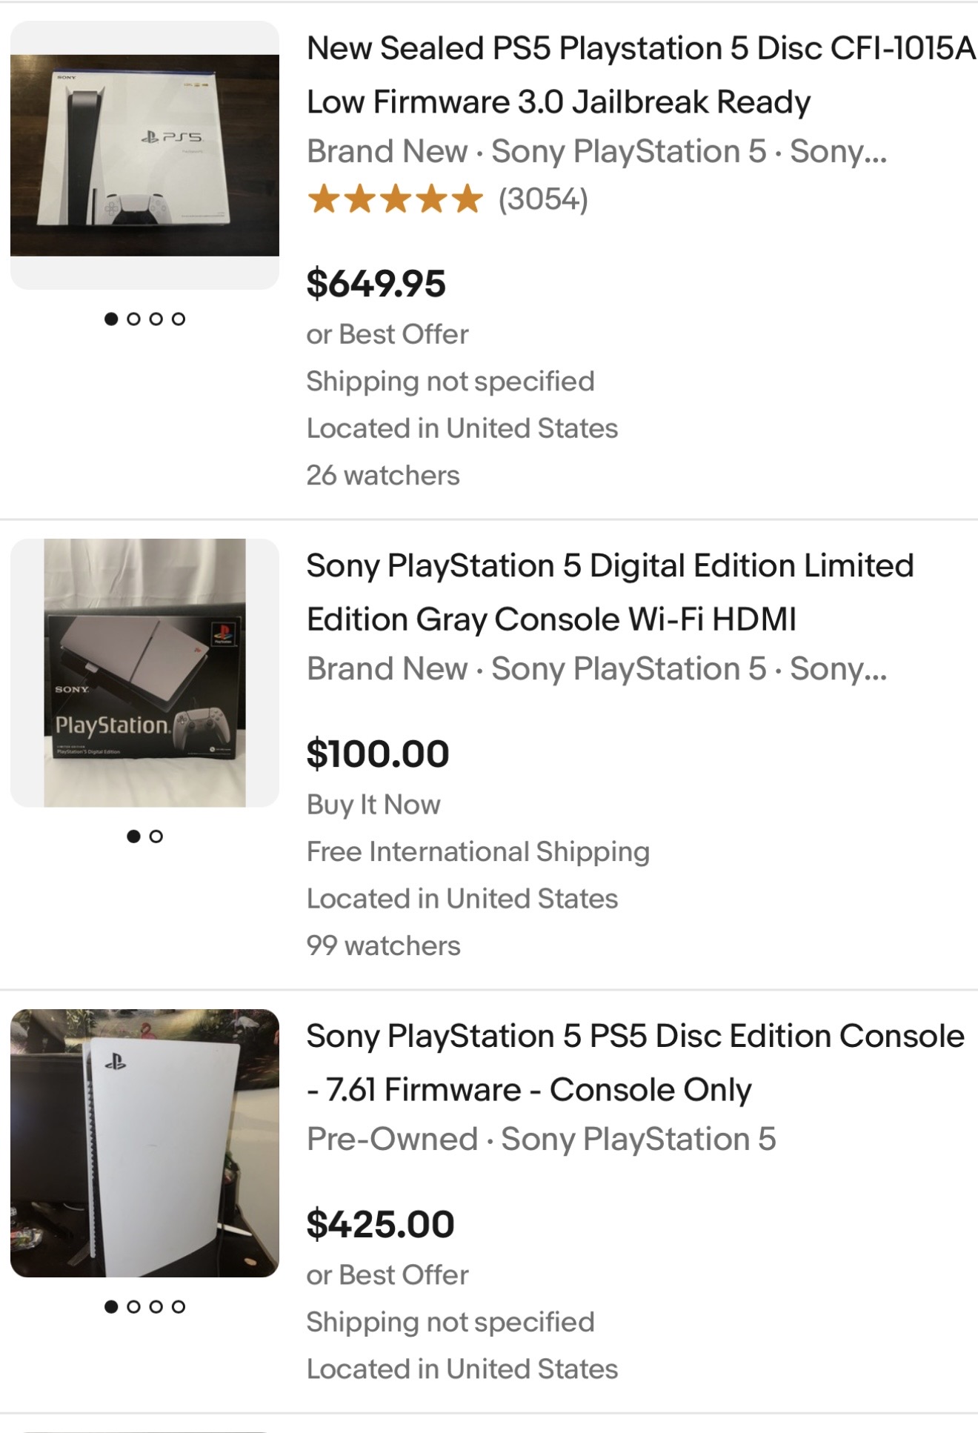Image resolution: width=978 pixels, height=1433 pixels.
Task: Select second image dot under sealed PS5 photo
Action: point(133,319)
